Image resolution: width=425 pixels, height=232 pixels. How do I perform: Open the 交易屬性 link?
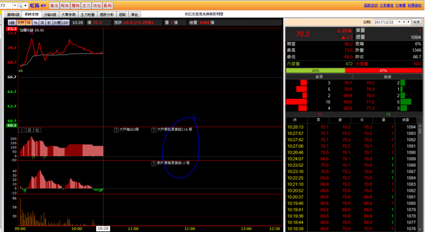point(387,5)
